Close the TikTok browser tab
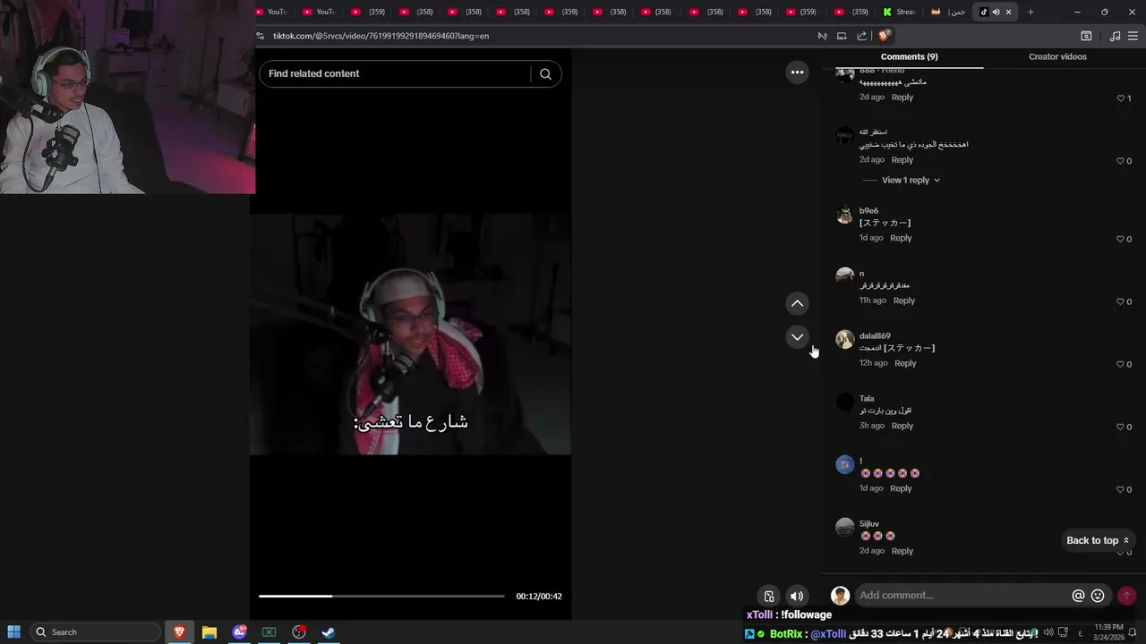1146x644 pixels. 1008,12
